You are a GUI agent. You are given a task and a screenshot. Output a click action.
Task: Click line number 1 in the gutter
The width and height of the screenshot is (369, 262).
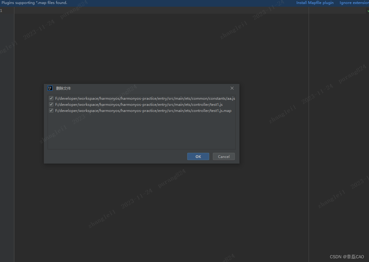point(1,10)
